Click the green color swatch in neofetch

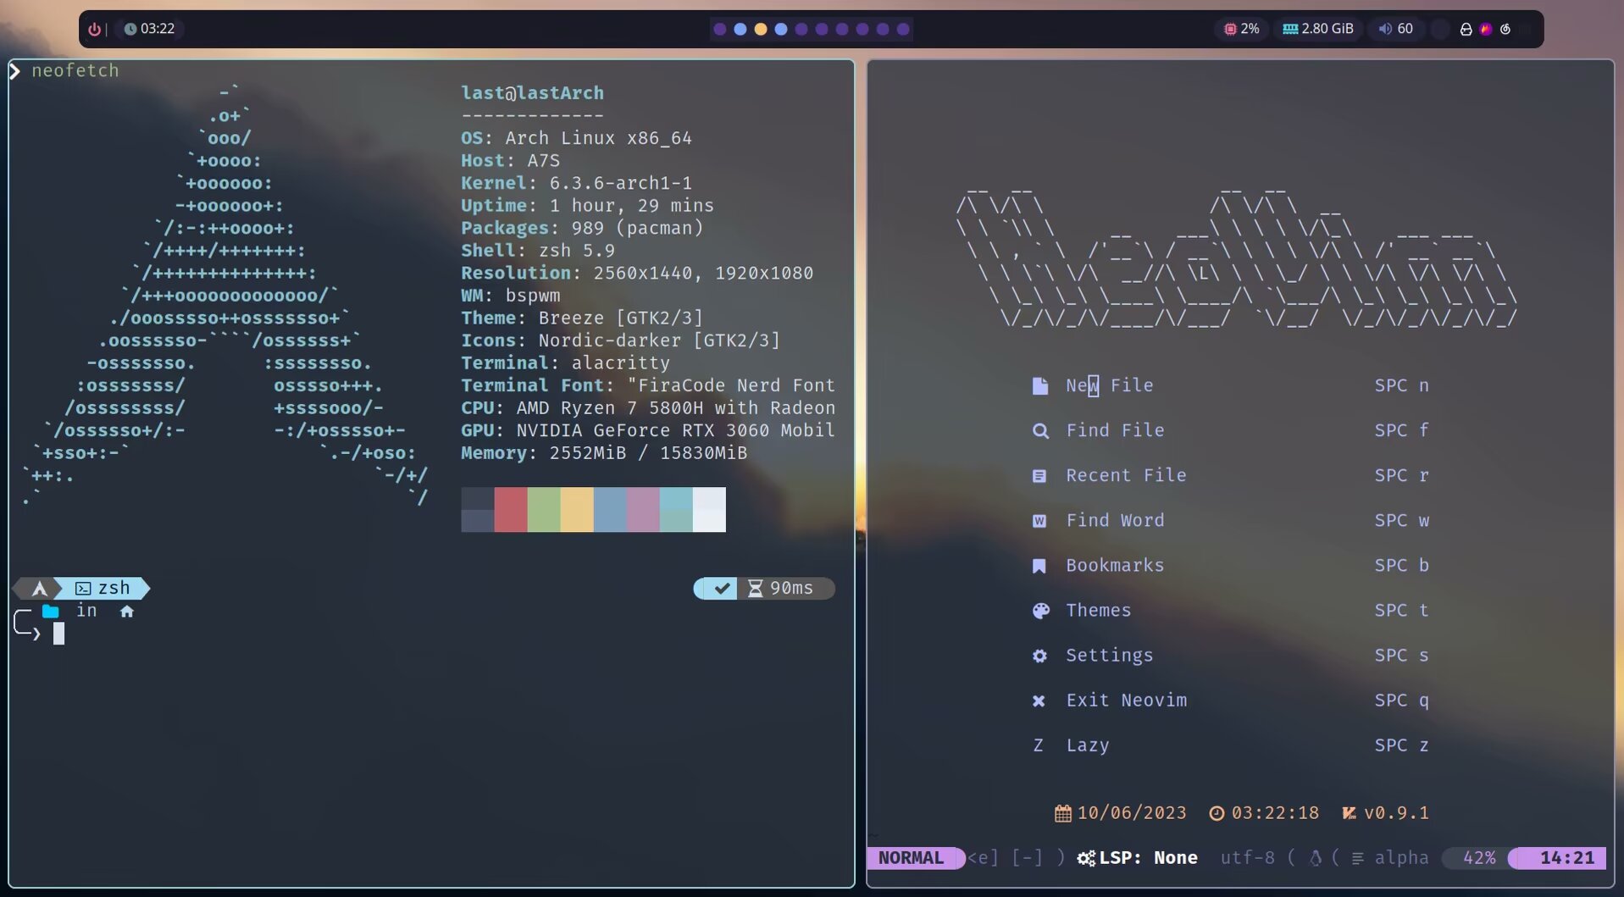pyautogui.click(x=544, y=510)
